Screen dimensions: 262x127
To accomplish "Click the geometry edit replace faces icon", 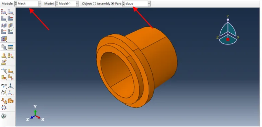I will click(x=3, y=101).
